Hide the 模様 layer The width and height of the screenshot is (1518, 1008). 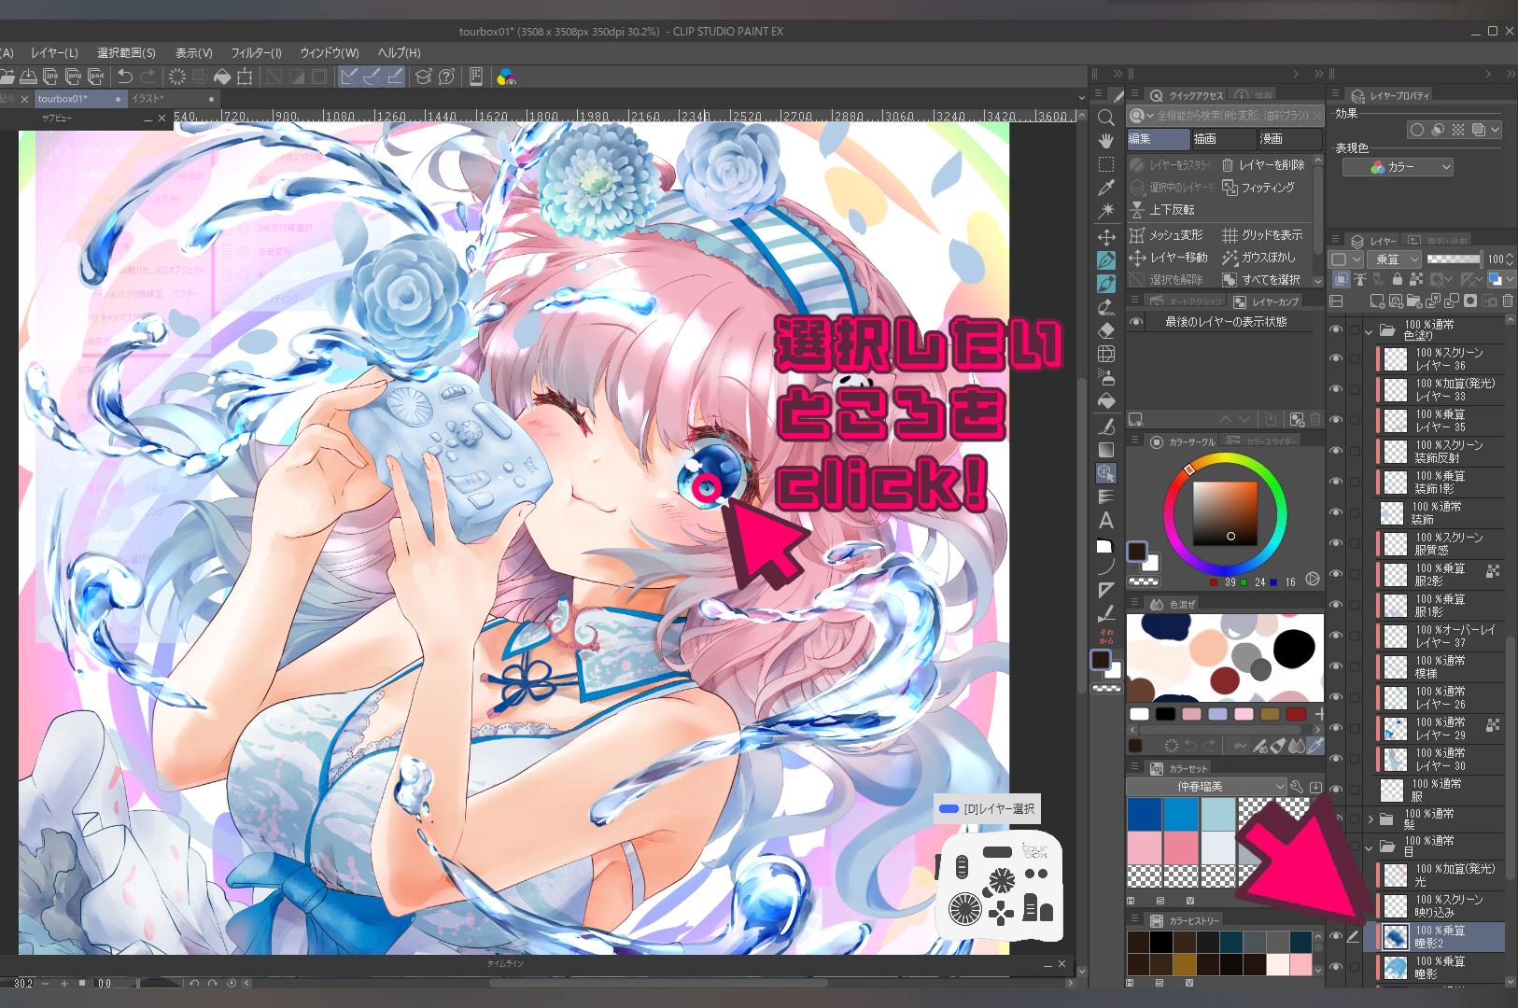(1336, 667)
